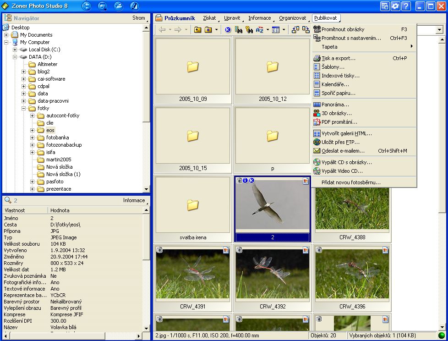Screen dimensions: 448x341
Task: Click the rotate left toolbar icon
Action: [295, 29]
